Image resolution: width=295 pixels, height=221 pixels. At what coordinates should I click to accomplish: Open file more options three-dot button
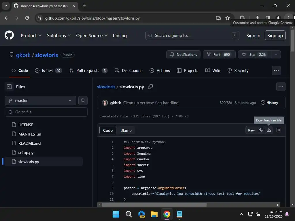(x=281, y=87)
